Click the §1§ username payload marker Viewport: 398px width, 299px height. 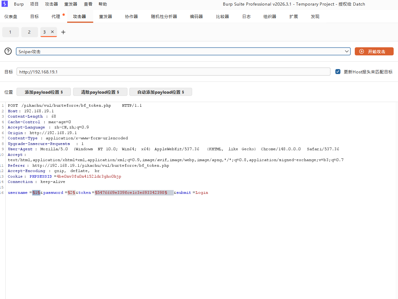point(36,193)
